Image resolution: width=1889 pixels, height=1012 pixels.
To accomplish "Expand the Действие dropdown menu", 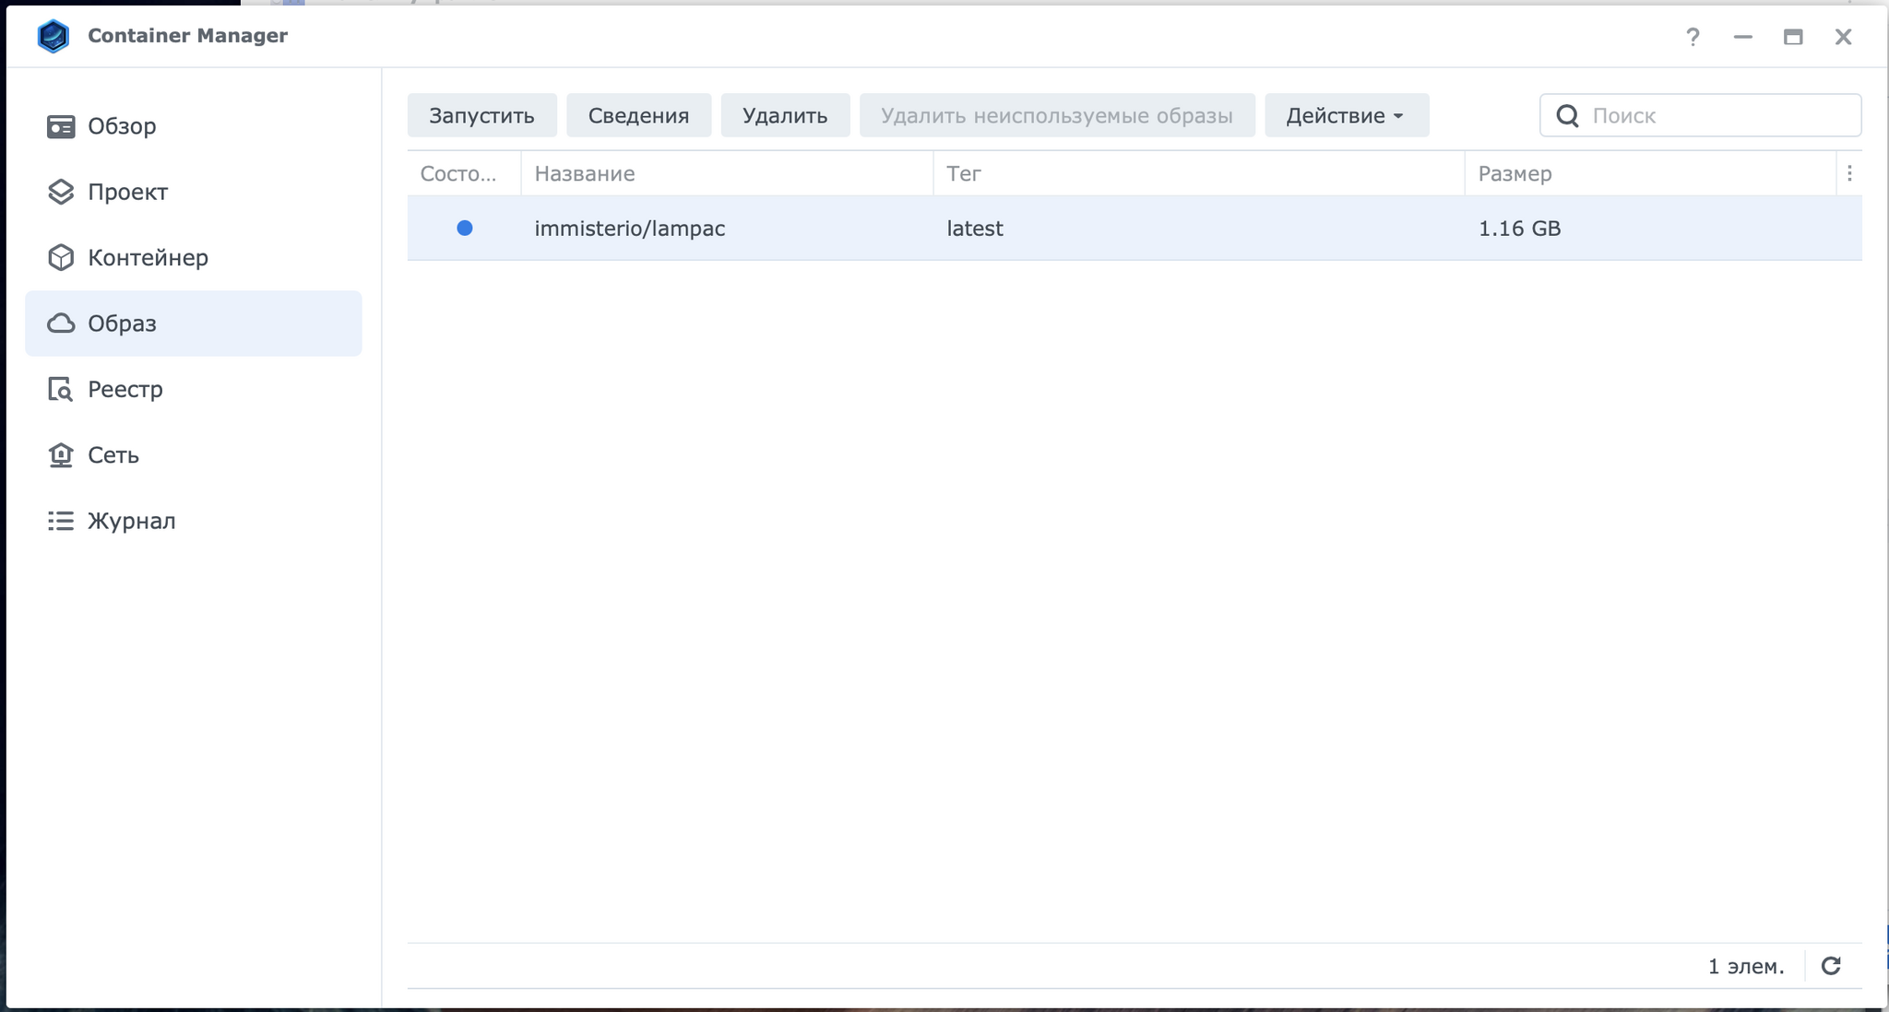I will pyautogui.click(x=1346, y=115).
